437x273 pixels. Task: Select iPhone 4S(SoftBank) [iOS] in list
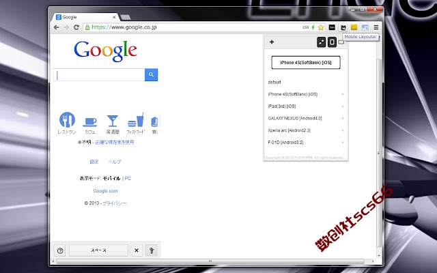(293, 94)
